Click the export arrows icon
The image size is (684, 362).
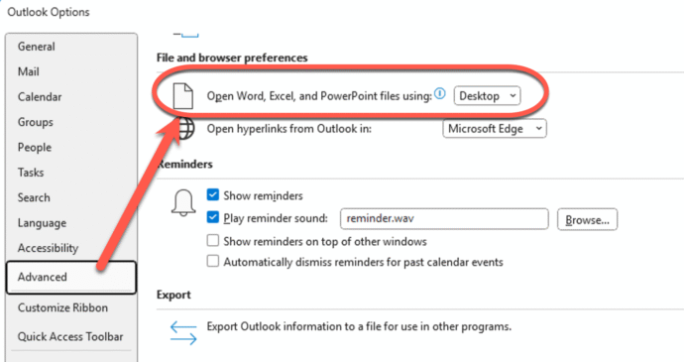(x=183, y=333)
